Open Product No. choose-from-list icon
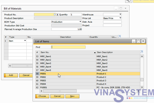154x103 pixels. [54, 14]
